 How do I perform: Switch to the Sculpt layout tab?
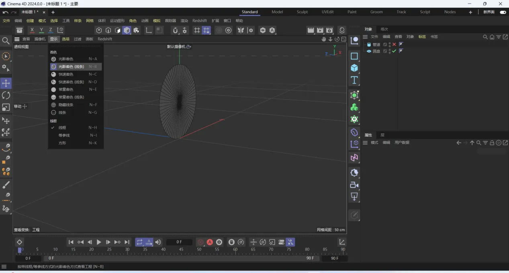point(302,12)
